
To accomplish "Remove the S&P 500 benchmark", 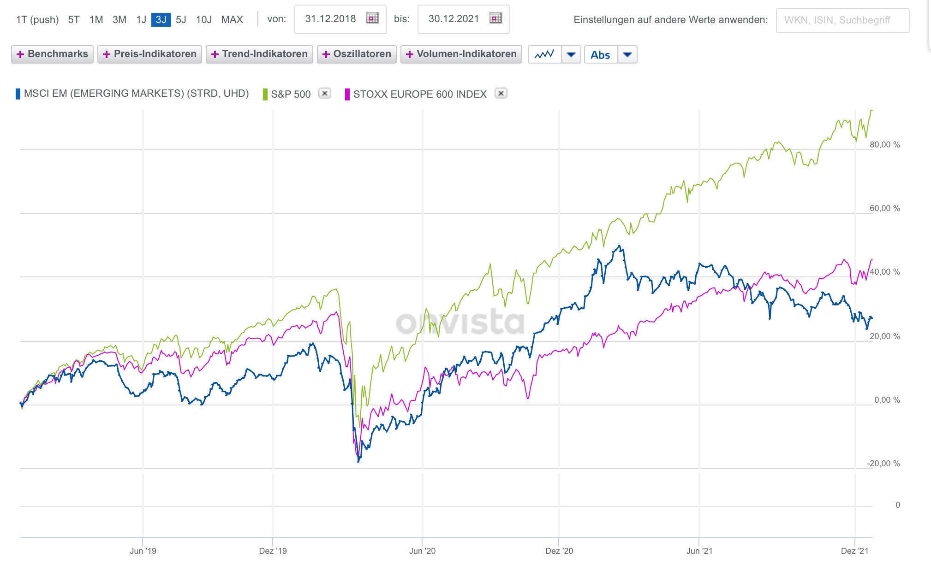I will coord(325,94).
